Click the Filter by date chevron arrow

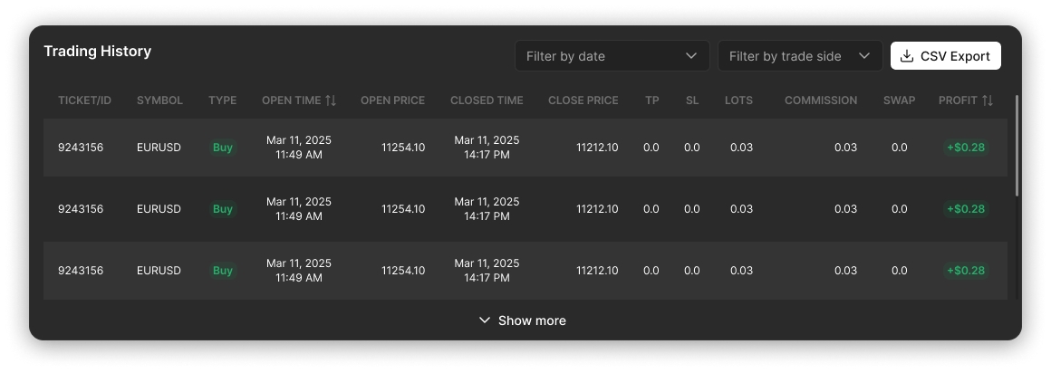[x=692, y=56]
